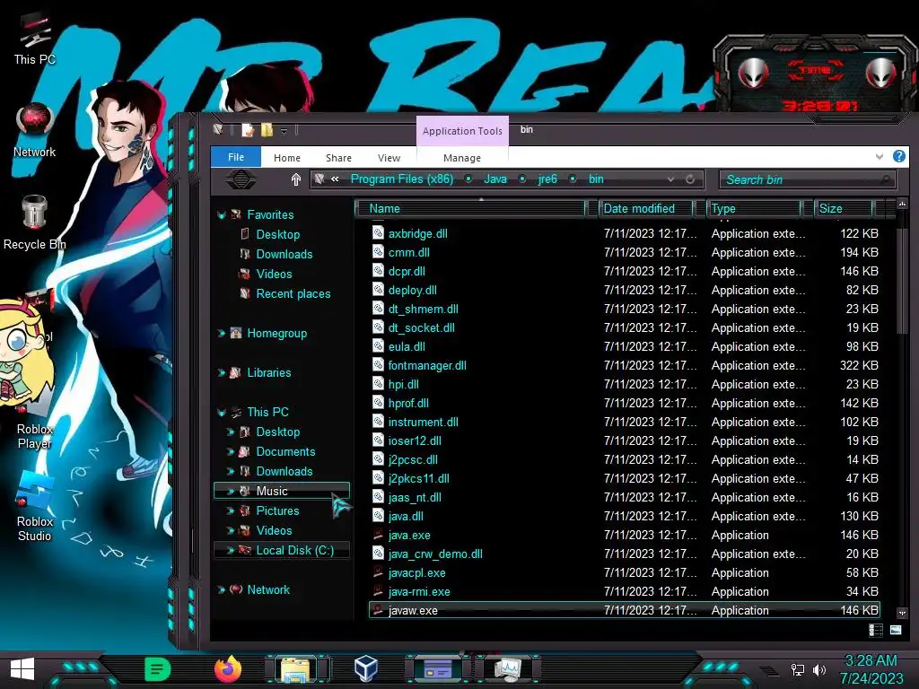The height and width of the screenshot is (689, 919).
Task: Collapse the Favorites tree section
Action: 222,215
